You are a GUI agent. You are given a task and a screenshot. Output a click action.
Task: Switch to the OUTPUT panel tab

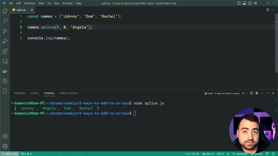35,93
